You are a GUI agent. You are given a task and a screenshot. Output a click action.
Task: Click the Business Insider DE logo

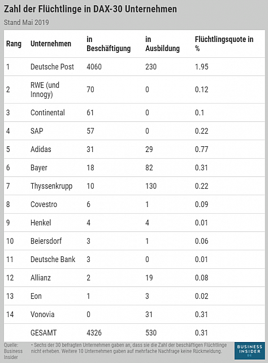click(x=249, y=351)
